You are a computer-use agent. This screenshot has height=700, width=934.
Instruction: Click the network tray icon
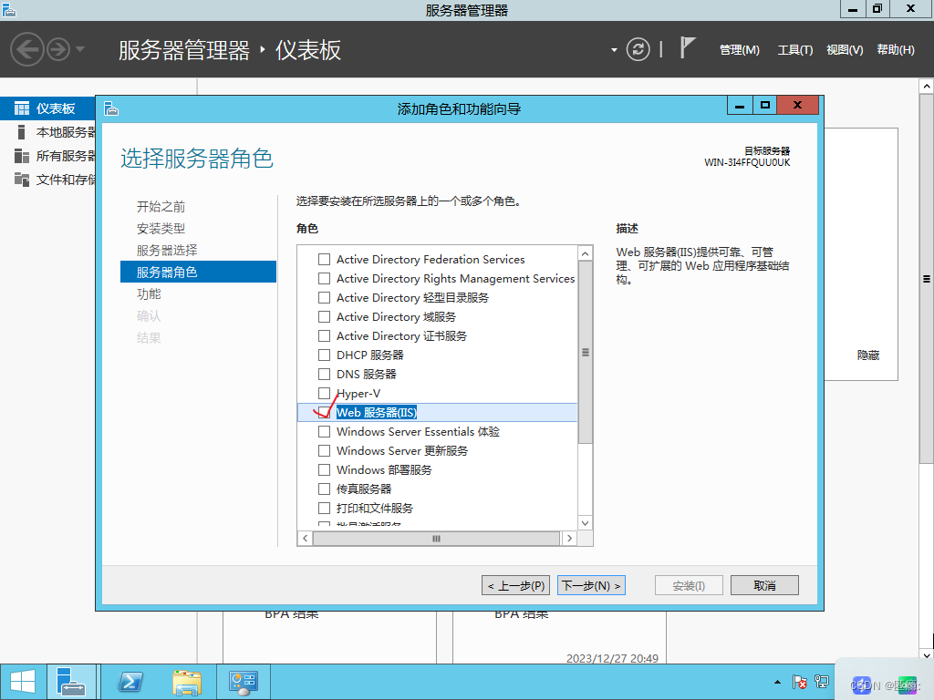coord(822,682)
